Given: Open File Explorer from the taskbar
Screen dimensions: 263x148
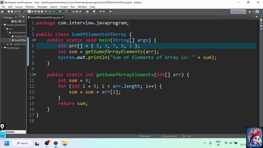Looking at the screenshot, I should click(x=65, y=143).
